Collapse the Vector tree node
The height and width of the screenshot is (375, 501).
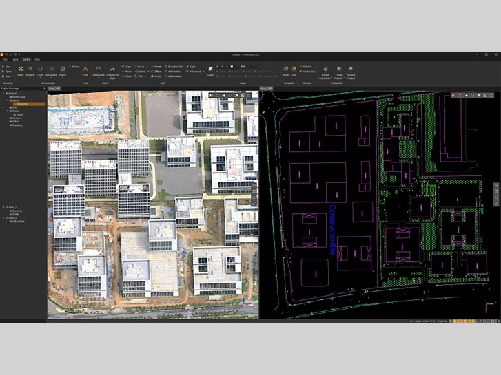pyautogui.click(x=8, y=100)
